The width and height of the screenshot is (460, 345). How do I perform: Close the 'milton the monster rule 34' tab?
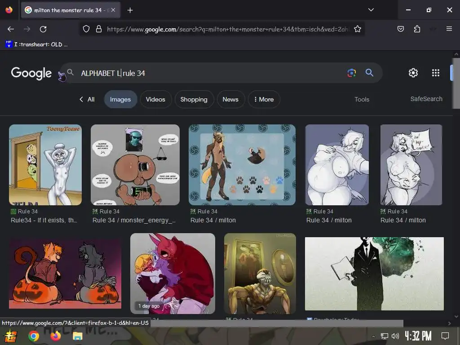coord(113,10)
